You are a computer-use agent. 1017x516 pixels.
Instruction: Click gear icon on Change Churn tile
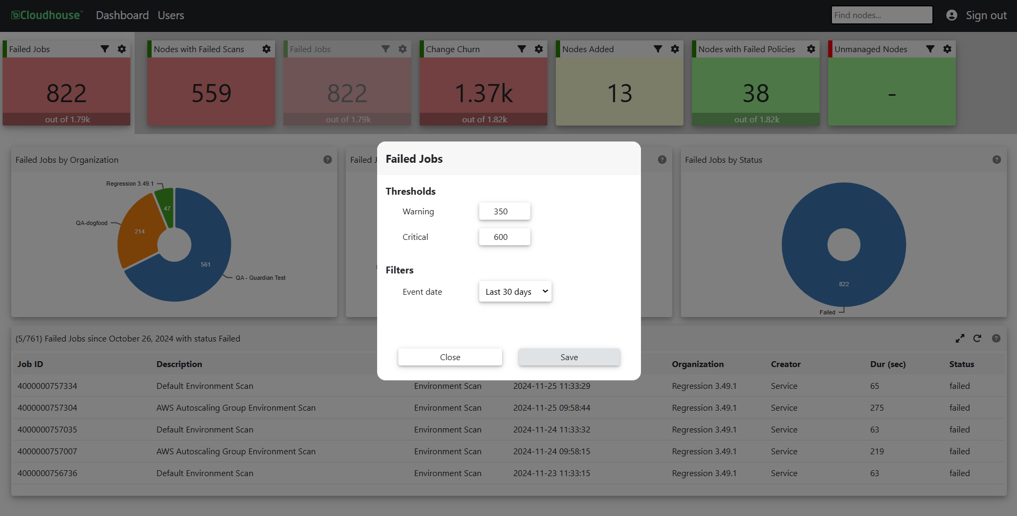click(x=539, y=49)
